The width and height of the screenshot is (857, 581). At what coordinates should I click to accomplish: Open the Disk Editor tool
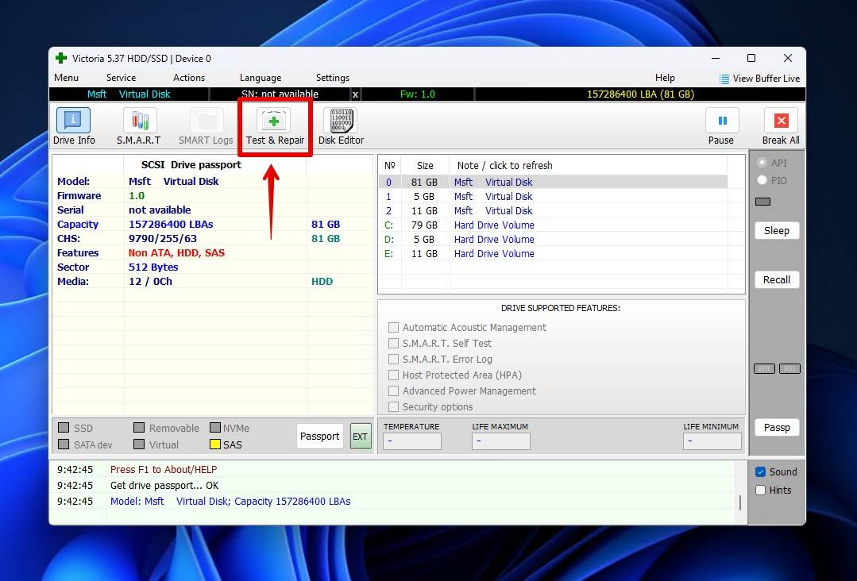click(x=341, y=121)
